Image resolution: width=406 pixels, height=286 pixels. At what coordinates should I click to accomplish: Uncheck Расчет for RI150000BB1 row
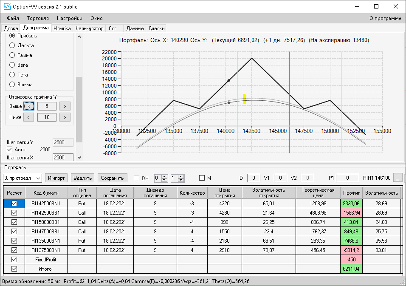tap(14, 222)
